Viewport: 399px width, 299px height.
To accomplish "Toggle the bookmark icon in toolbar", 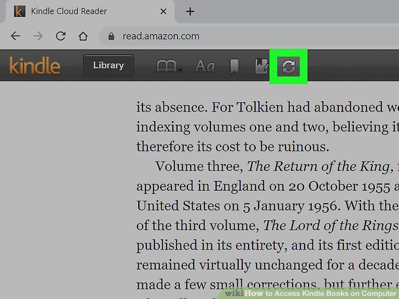I will [x=234, y=66].
